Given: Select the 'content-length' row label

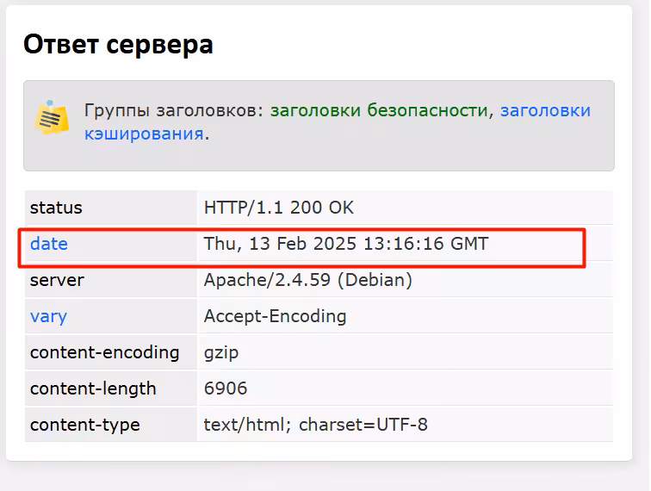Looking at the screenshot, I should (93, 388).
